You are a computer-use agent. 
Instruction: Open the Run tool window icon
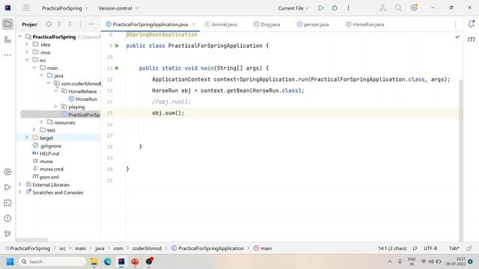[x=7, y=188]
